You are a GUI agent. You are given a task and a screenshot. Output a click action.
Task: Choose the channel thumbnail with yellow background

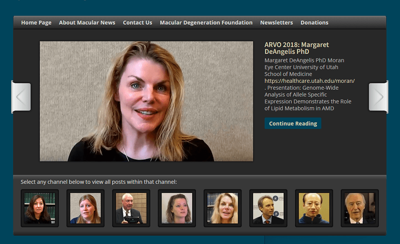[x=314, y=208]
